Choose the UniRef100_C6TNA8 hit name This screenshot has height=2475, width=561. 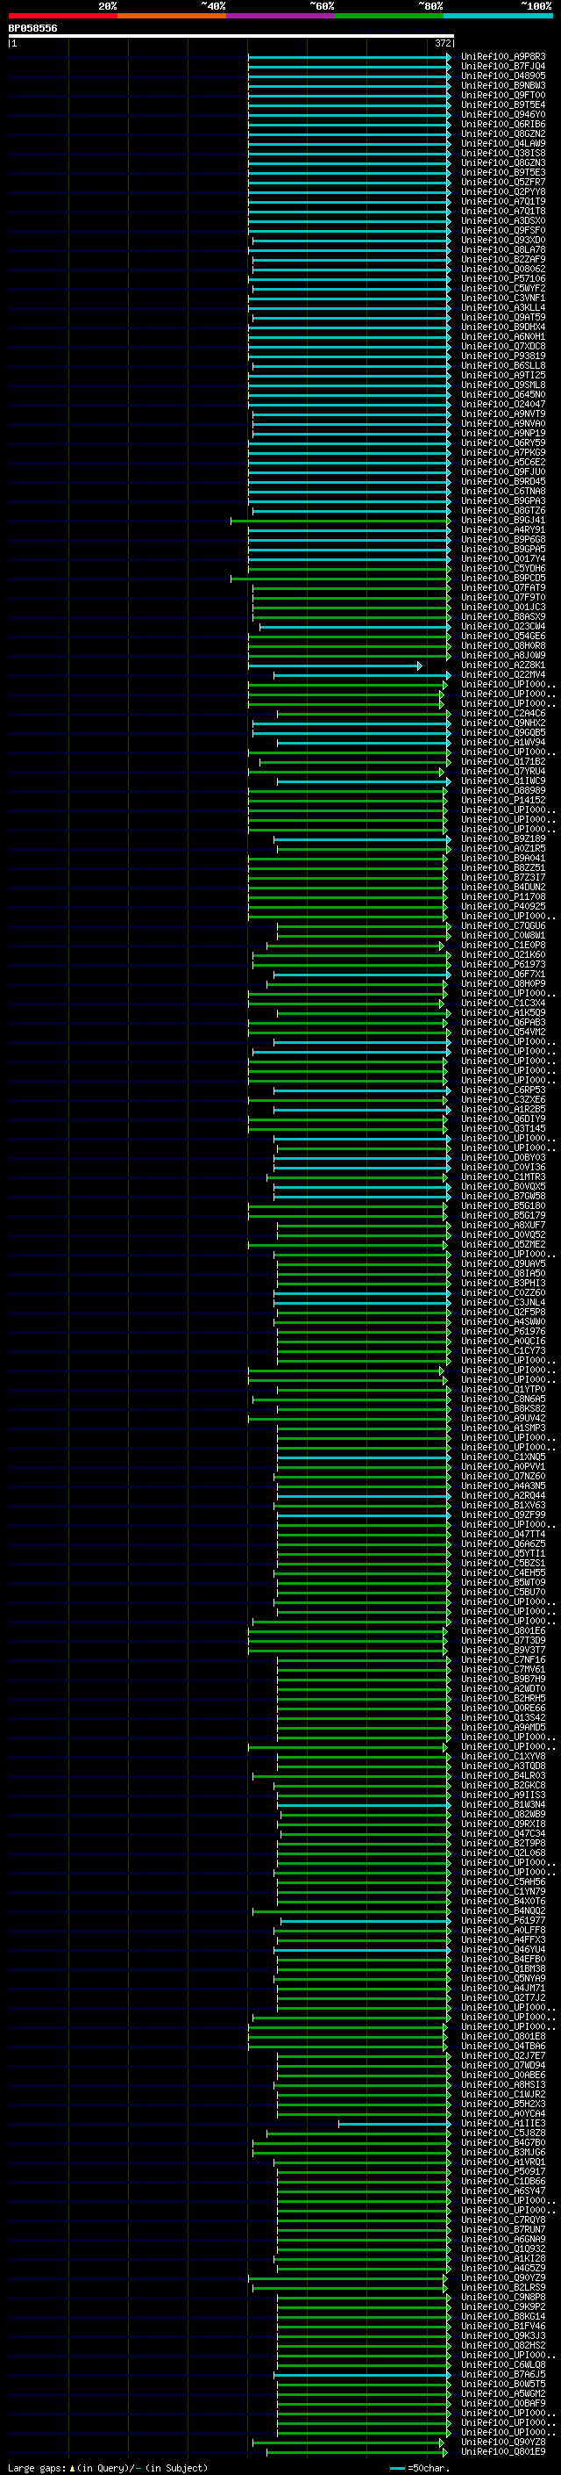(502, 491)
